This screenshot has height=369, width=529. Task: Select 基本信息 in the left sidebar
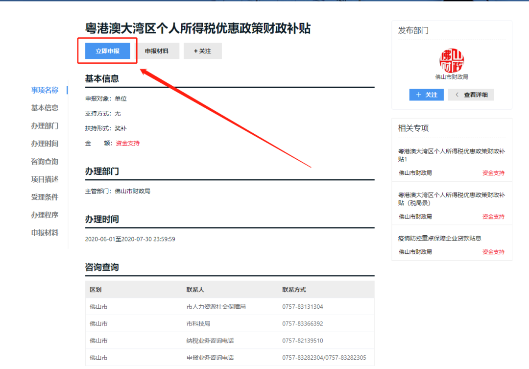click(45, 108)
